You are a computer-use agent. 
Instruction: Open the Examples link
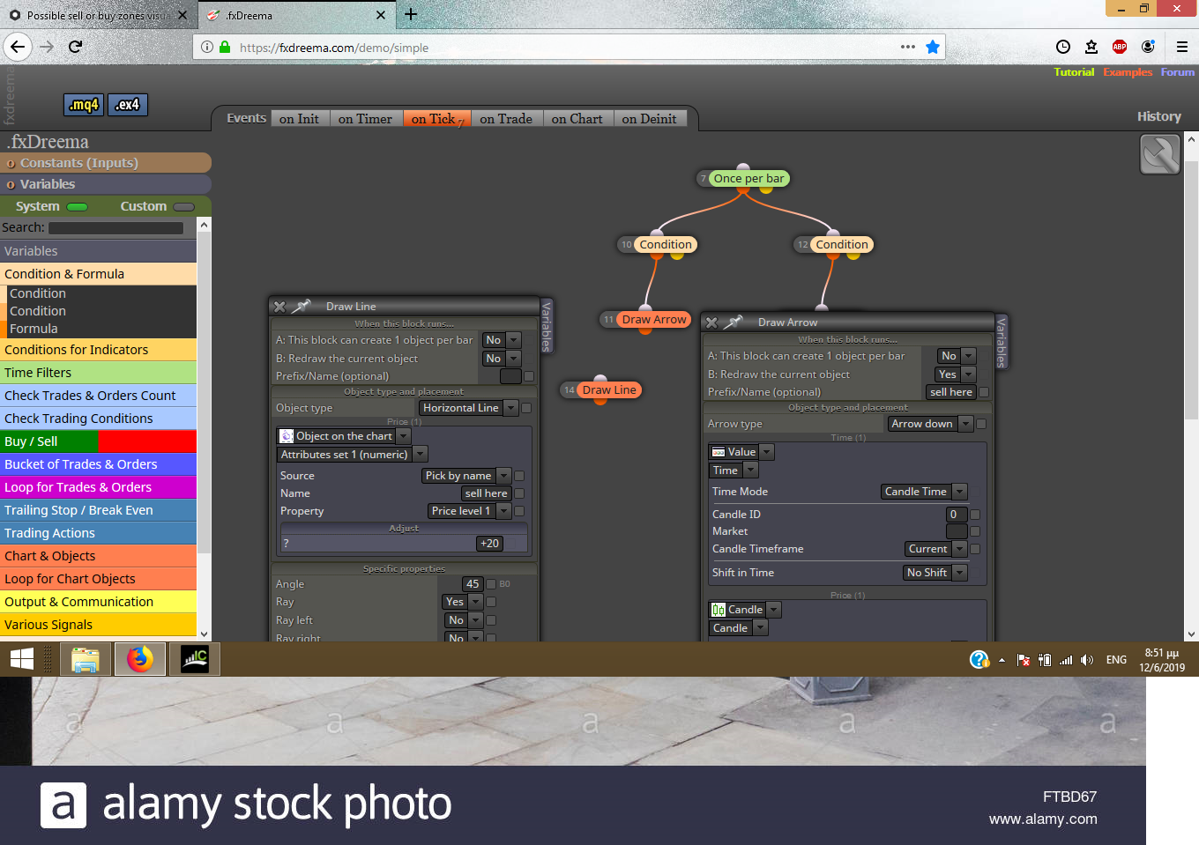[1128, 72]
